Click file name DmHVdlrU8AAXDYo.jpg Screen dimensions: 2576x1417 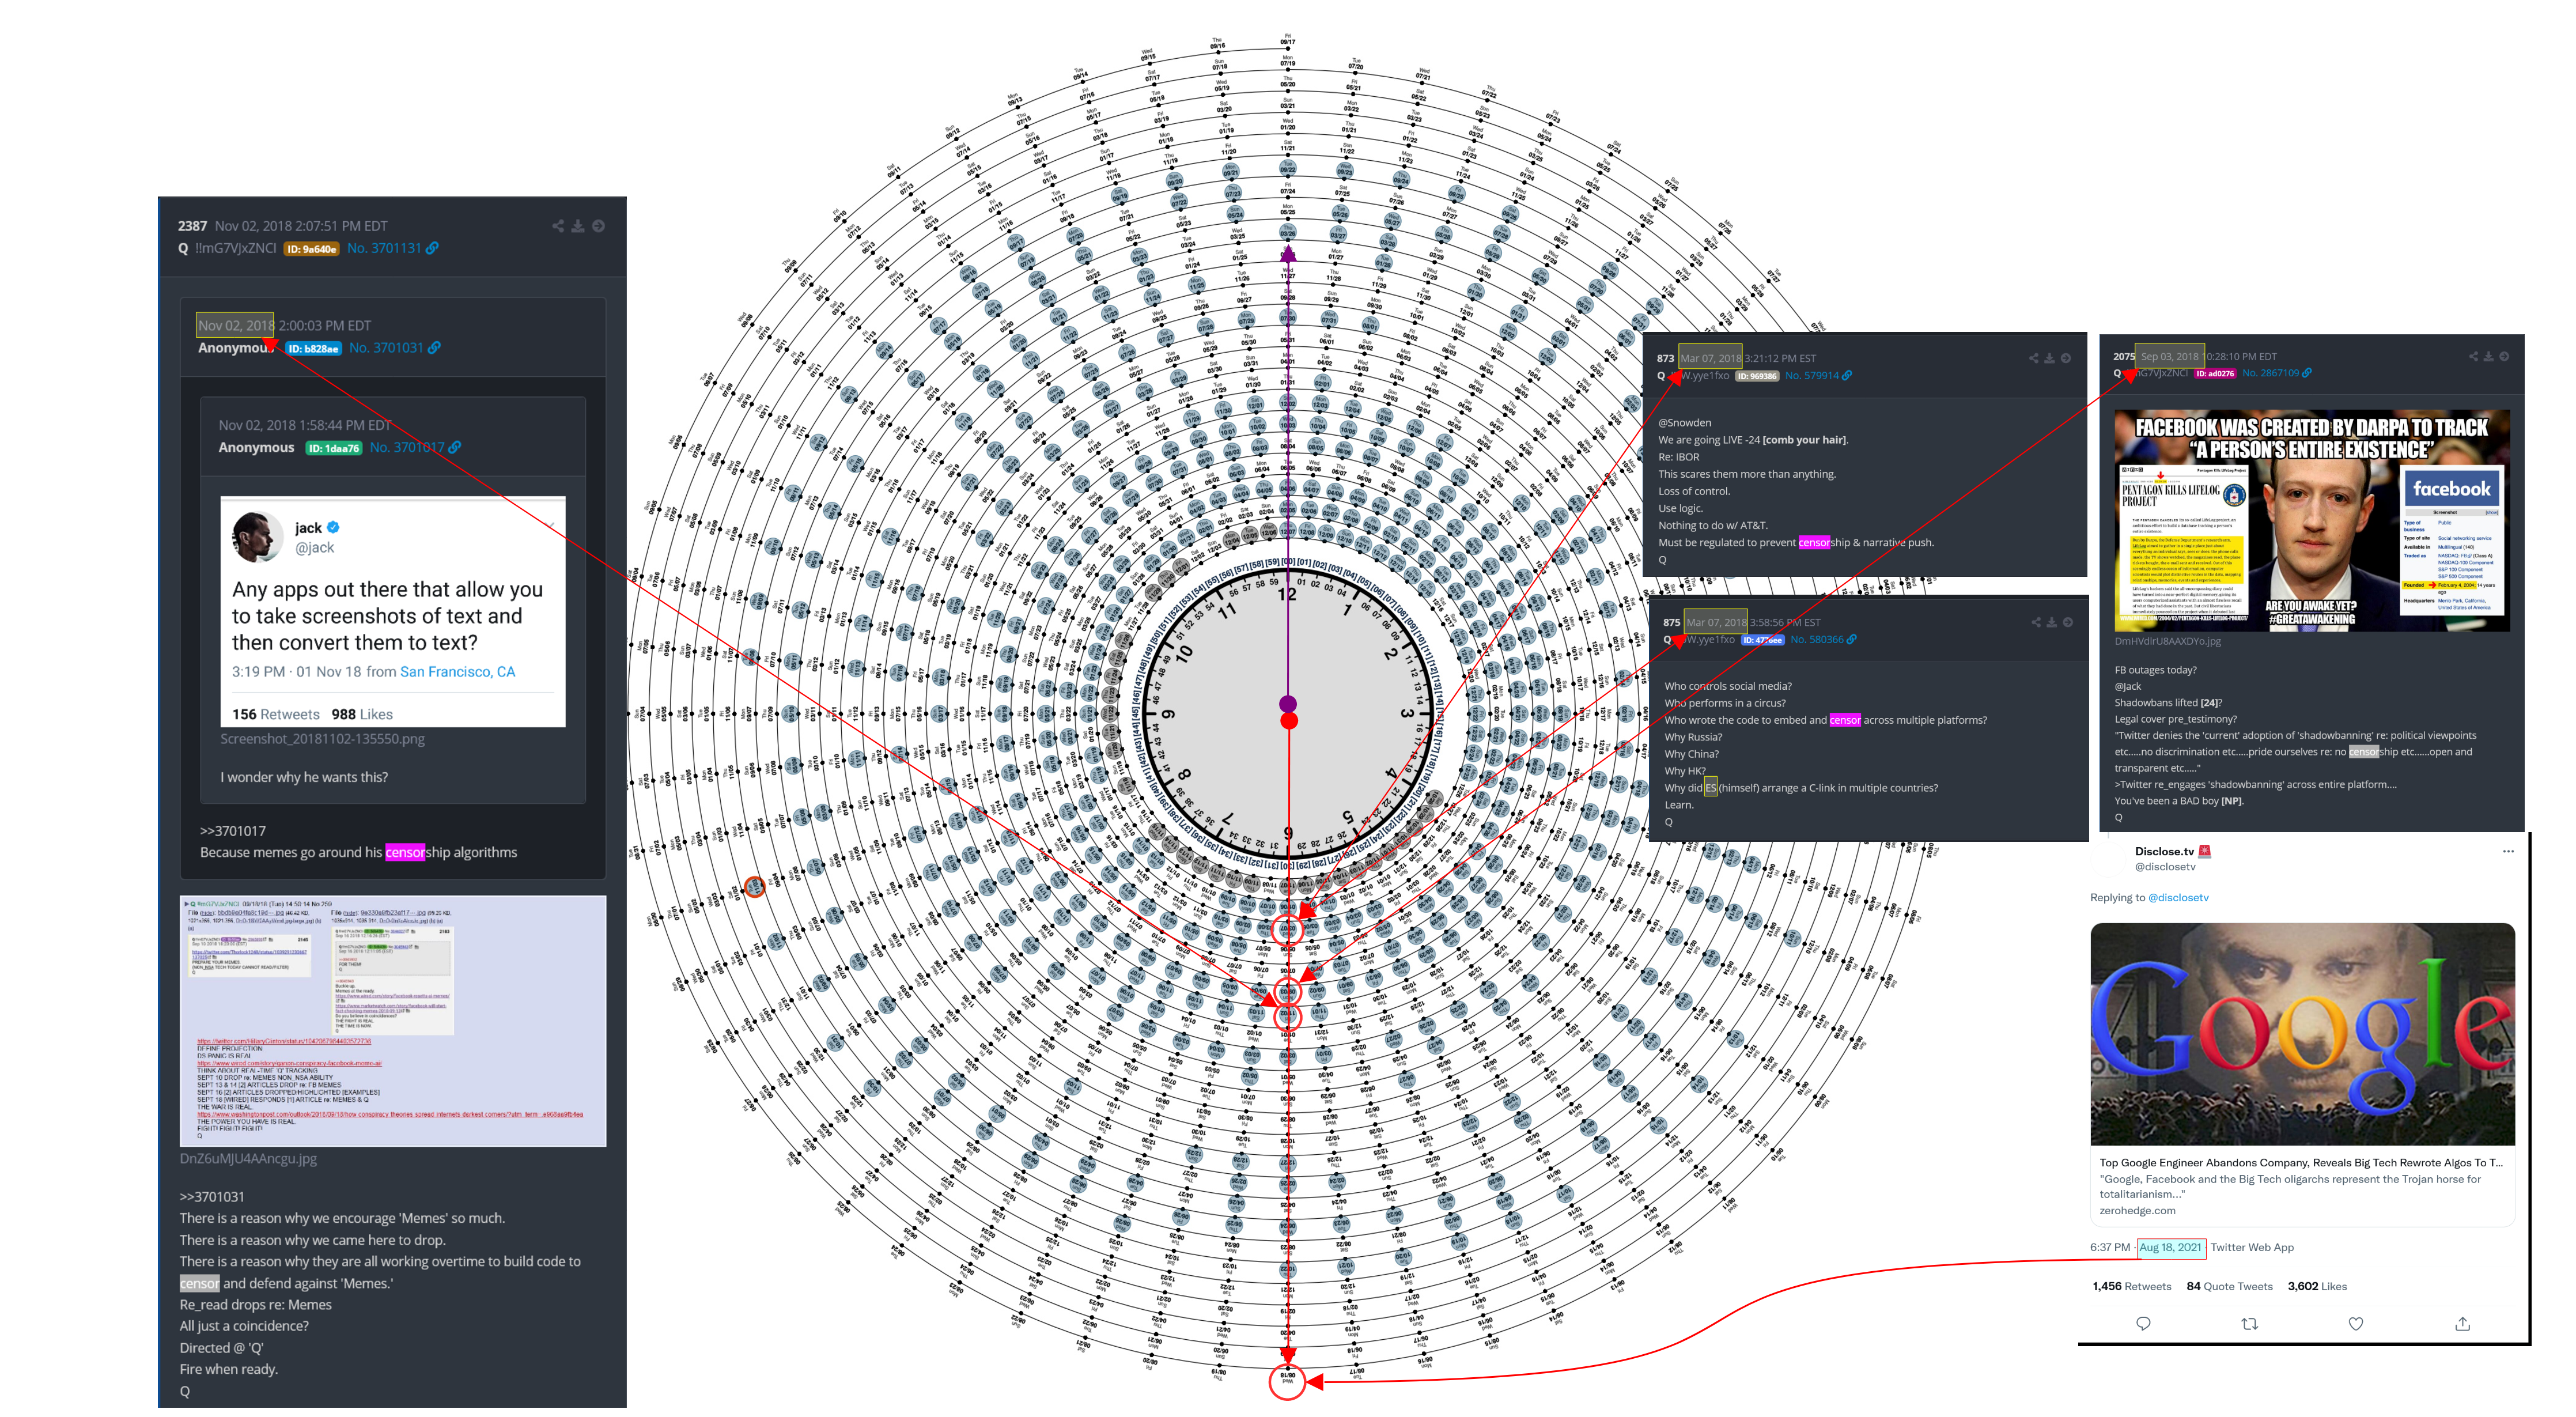pos(2167,641)
